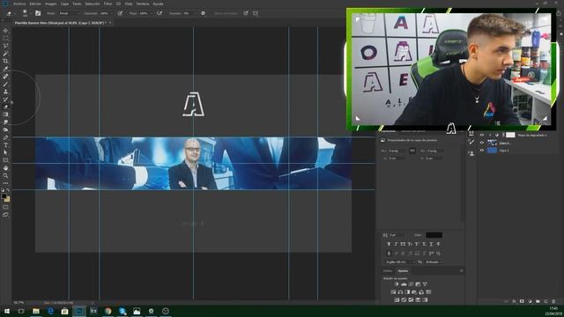
Task: Select the Zoom tool
Action: click(x=5, y=175)
